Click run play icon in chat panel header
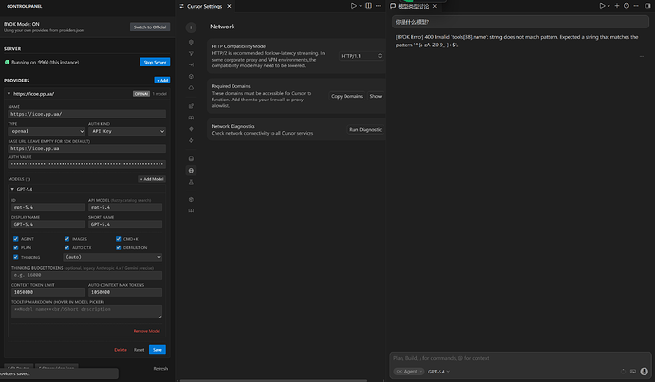Viewport: 655px width, 382px height. tap(602, 6)
